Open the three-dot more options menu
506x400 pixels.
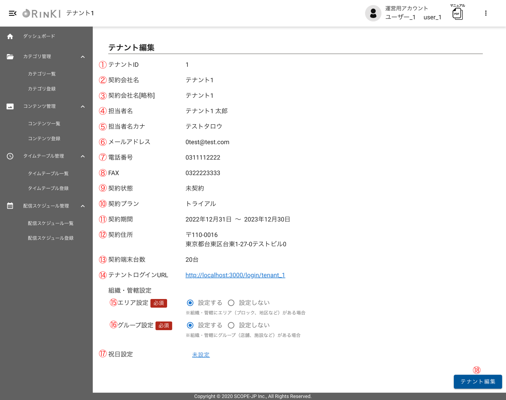tap(486, 13)
